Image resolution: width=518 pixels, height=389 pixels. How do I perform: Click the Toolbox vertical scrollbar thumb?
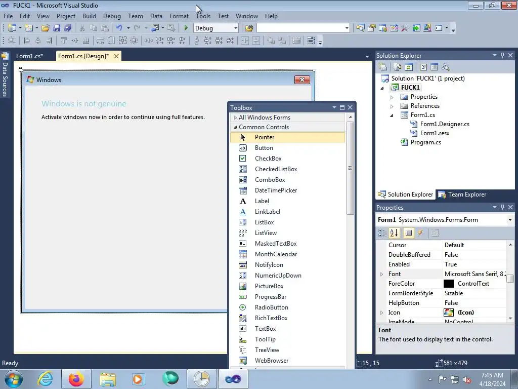(350, 168)
